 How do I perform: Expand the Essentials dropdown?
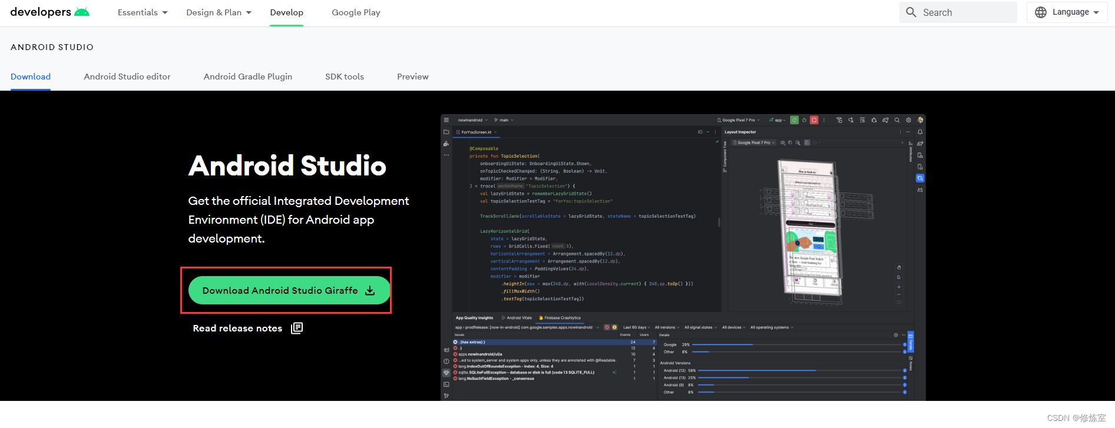click(143, 12)
